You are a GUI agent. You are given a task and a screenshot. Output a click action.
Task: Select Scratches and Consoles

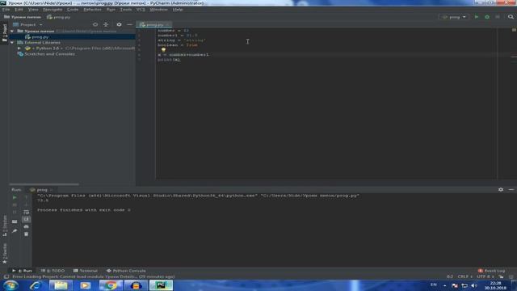49,54
